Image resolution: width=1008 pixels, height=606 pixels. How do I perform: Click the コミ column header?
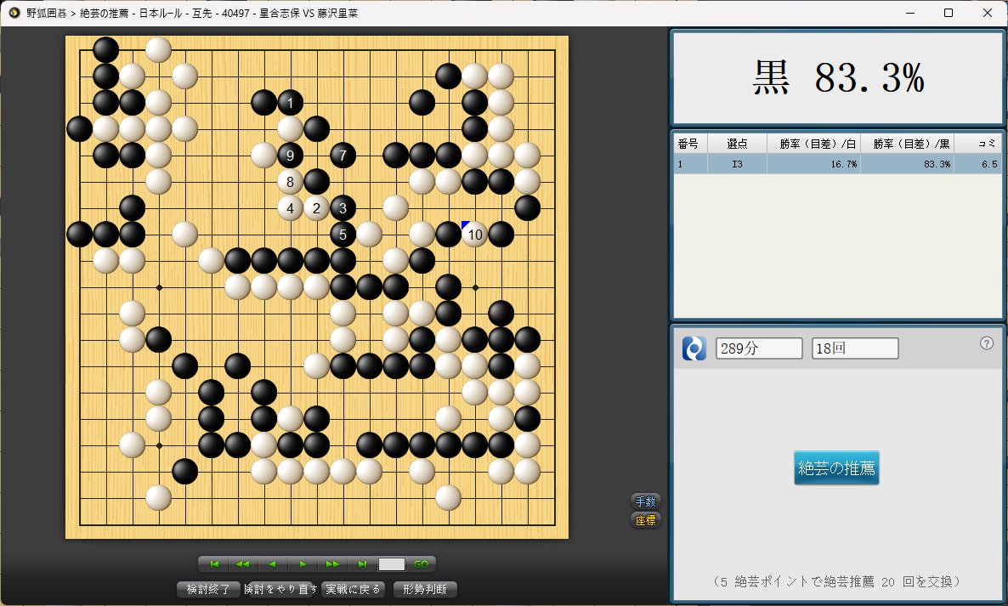(x=977, y=144)
